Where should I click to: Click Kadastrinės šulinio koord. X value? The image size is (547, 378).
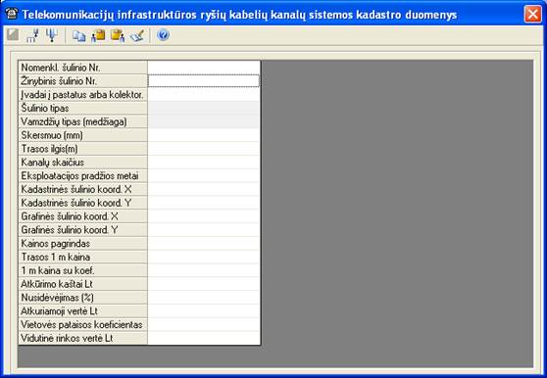203,189
